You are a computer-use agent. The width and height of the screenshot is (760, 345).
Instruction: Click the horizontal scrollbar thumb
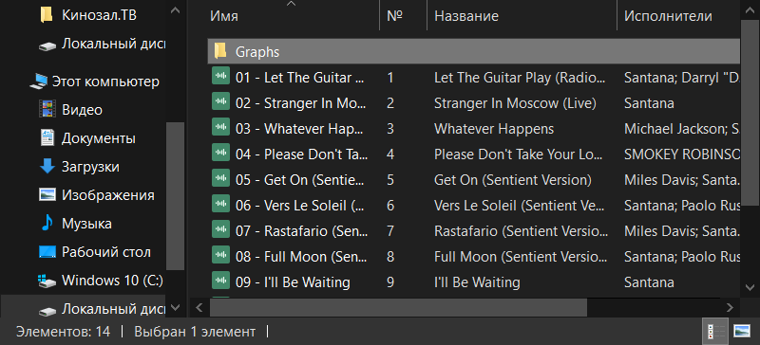click(x=398, y=307)
